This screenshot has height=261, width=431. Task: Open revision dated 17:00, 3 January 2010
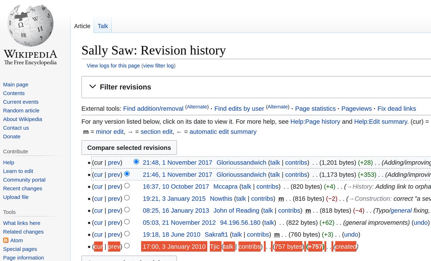click(x=174, y=247)
